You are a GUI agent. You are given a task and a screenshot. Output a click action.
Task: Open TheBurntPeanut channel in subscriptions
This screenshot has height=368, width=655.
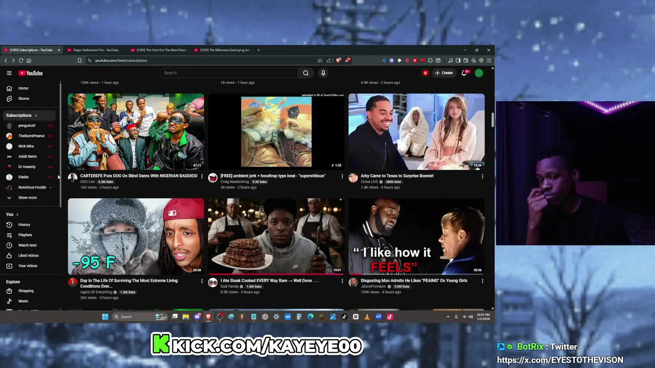(x=31, y=136)
